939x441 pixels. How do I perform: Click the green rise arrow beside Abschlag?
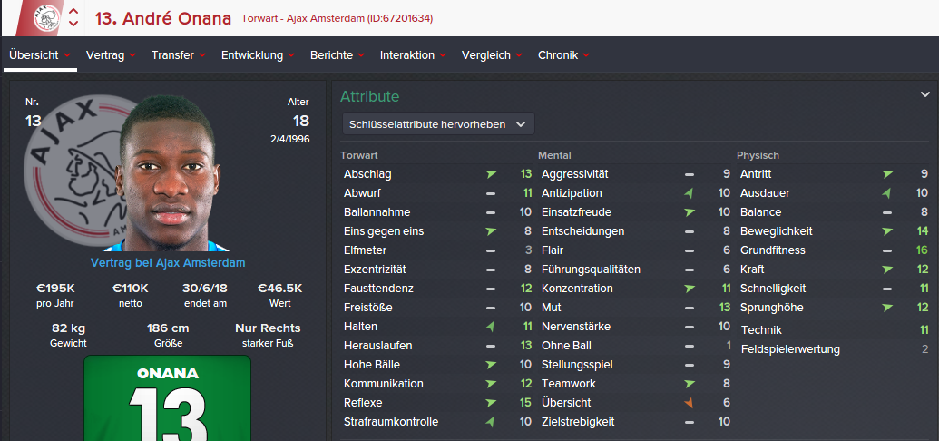tap(491, 174)
